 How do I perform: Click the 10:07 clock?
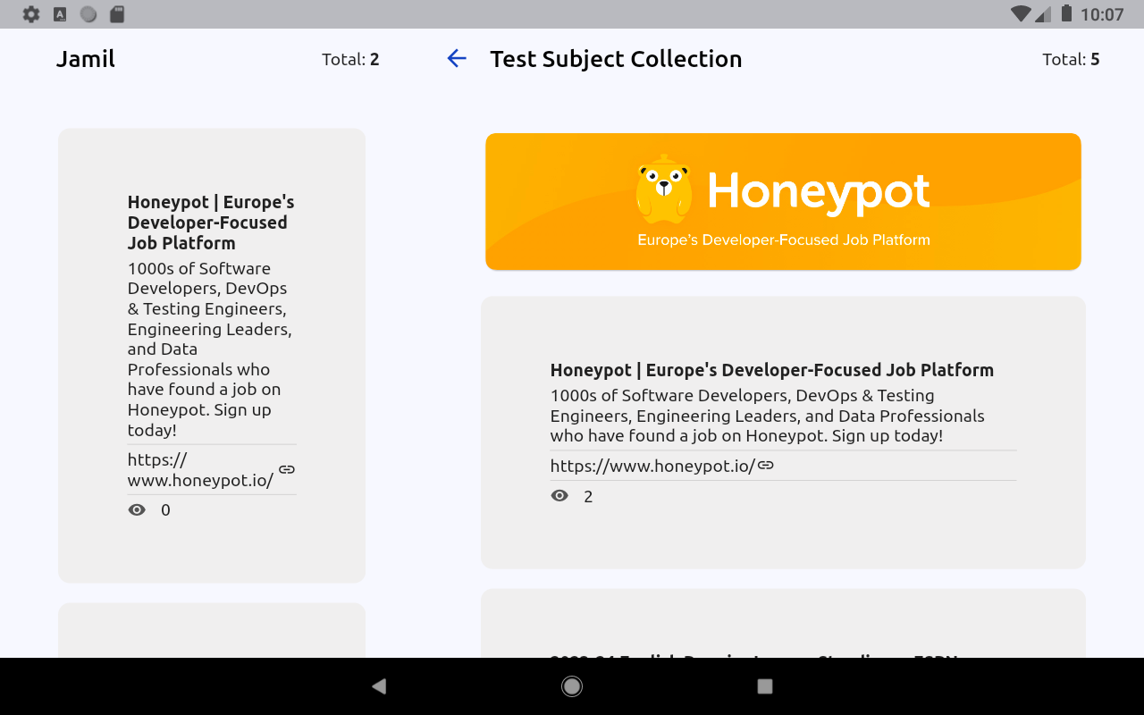(1102, 14)
